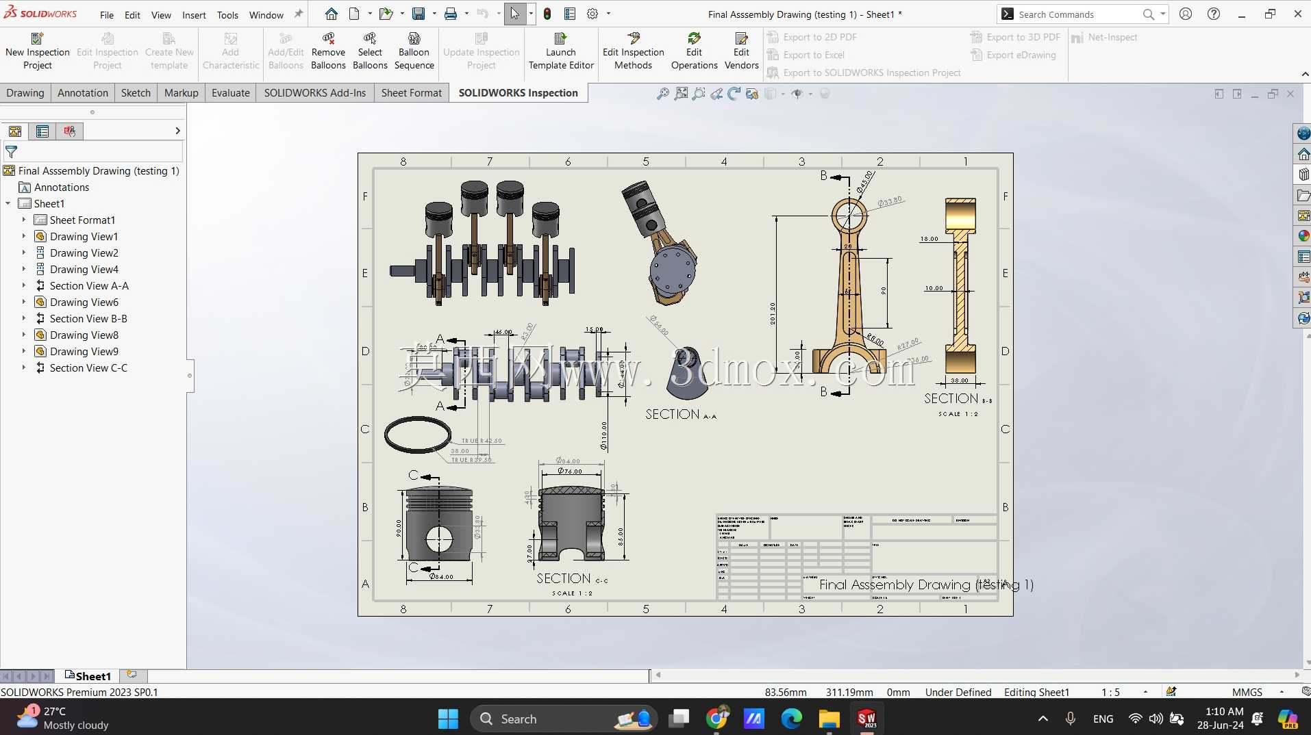Viewport: 1311px width, 735px height.
Task: Click the user account icon
Action: (x=1186, y=14)
